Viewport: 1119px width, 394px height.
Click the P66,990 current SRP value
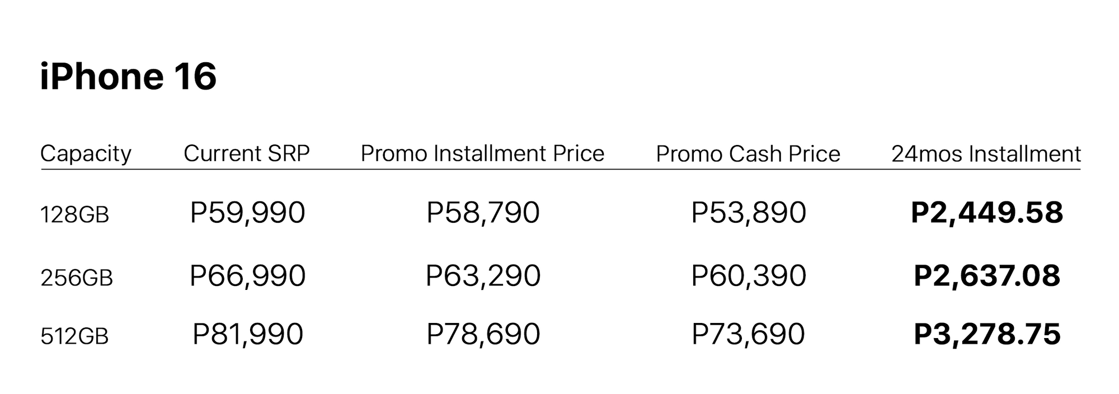click(x=247, y=276)
